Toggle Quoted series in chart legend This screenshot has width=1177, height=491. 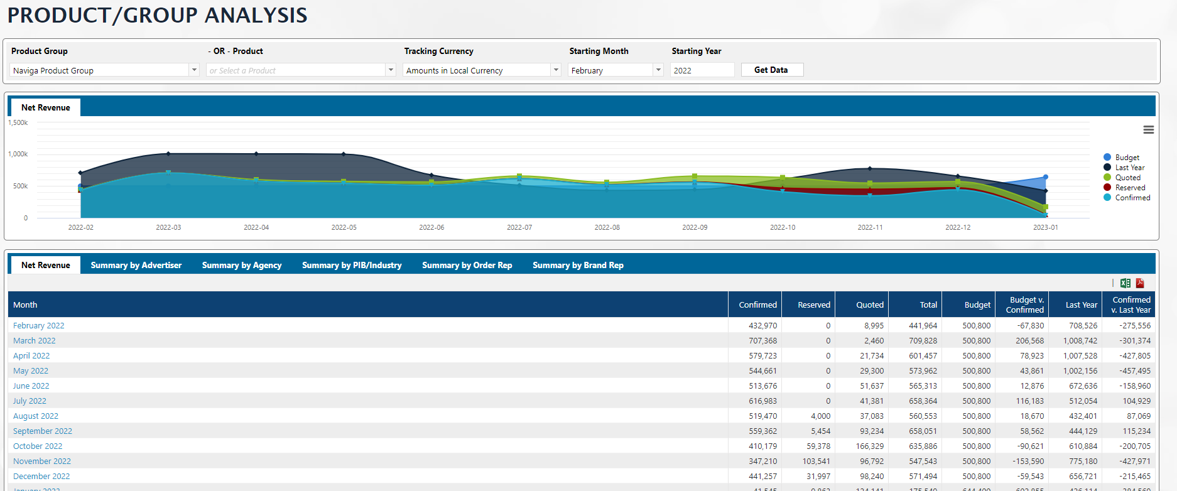pyautogui.click(x=1127, y=178)
